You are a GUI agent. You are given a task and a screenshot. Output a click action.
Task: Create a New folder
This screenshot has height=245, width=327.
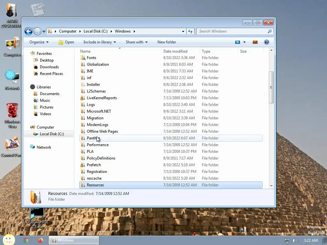tap(167, 42)
